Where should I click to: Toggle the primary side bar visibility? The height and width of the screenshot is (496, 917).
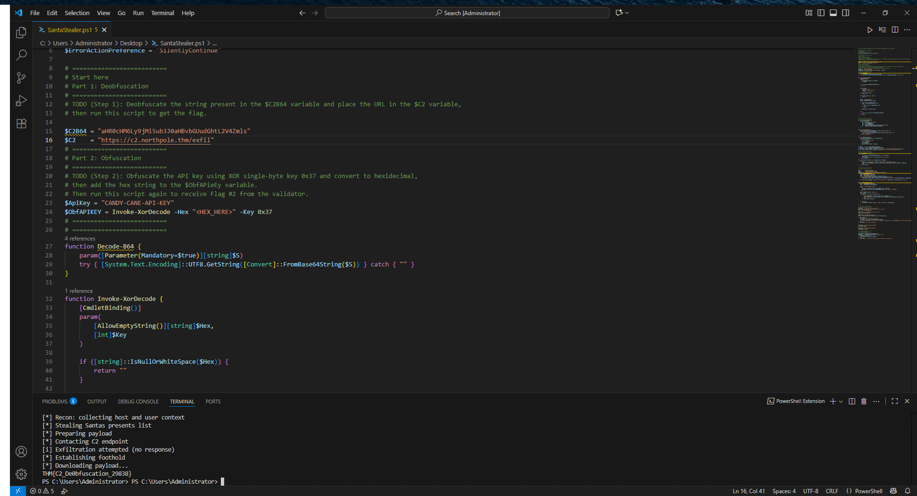click(x=821, y=13)
